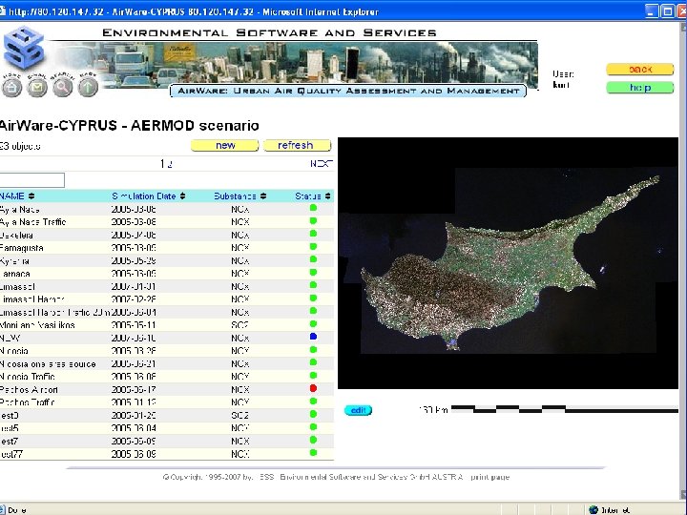Open the Email icon in the header
687x515 pixels.
point(37,87)
